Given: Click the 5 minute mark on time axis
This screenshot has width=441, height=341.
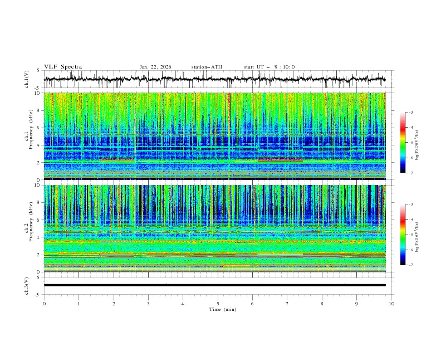Looking at the screenshot, I should click(218, 303).
